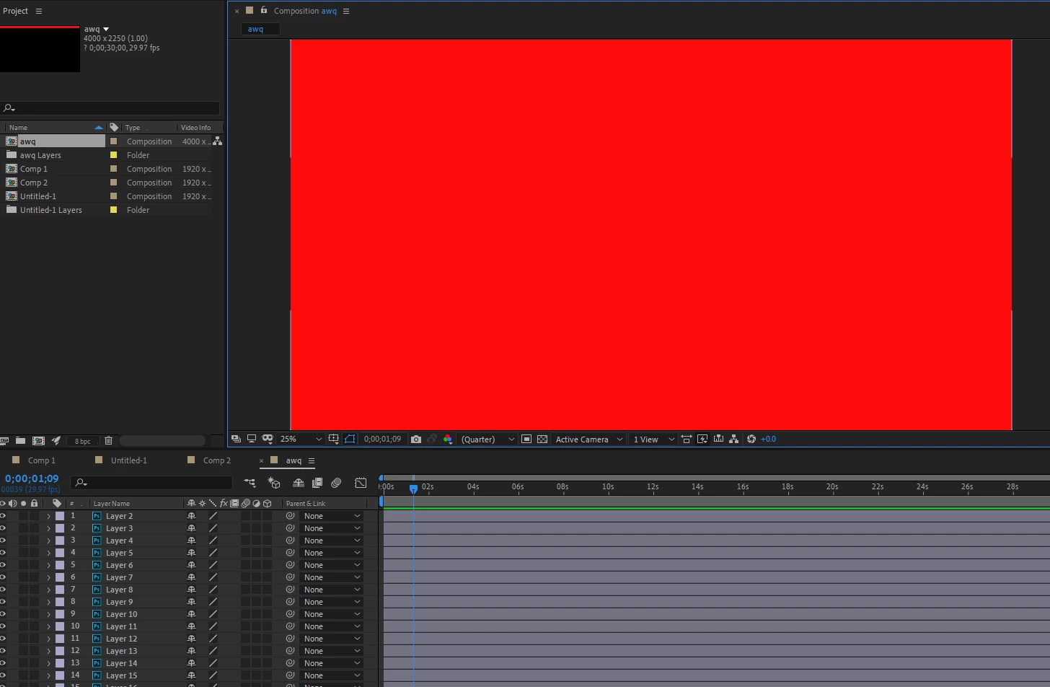Open the Project panel menu
This screenshot has width=1050, height=687.
coord(39,11)
